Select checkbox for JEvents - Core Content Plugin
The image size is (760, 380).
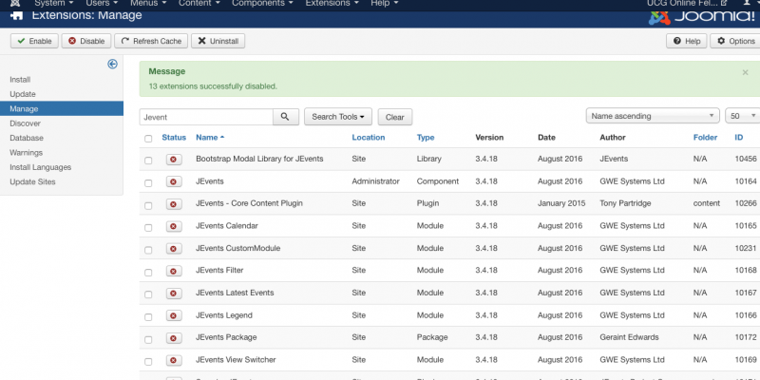click(148, 205)
